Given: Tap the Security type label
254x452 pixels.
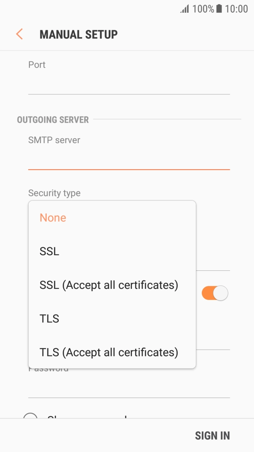Looking at the screenshot, I should pyautogui.click(x=54, y=193).
